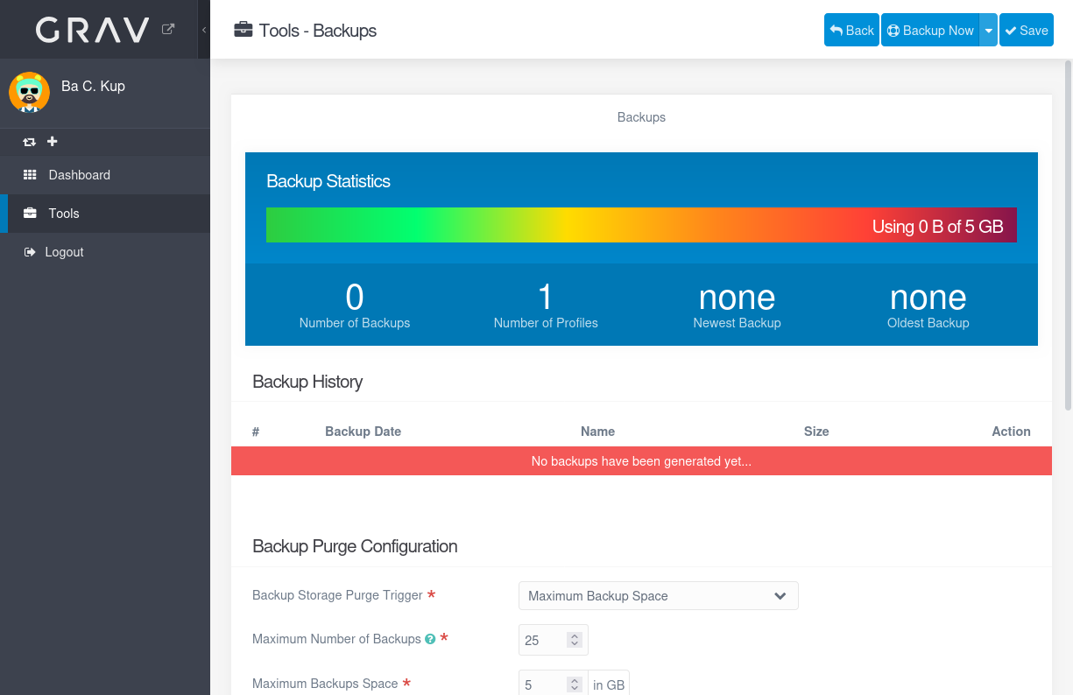Click the update check arrows icon
This screenshot has width=1073, height=695.
tap(30, 142)
